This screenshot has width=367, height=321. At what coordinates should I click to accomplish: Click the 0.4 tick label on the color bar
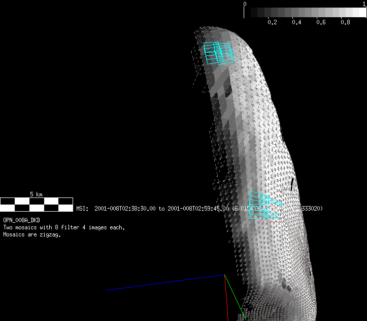[x=296, y=22]
